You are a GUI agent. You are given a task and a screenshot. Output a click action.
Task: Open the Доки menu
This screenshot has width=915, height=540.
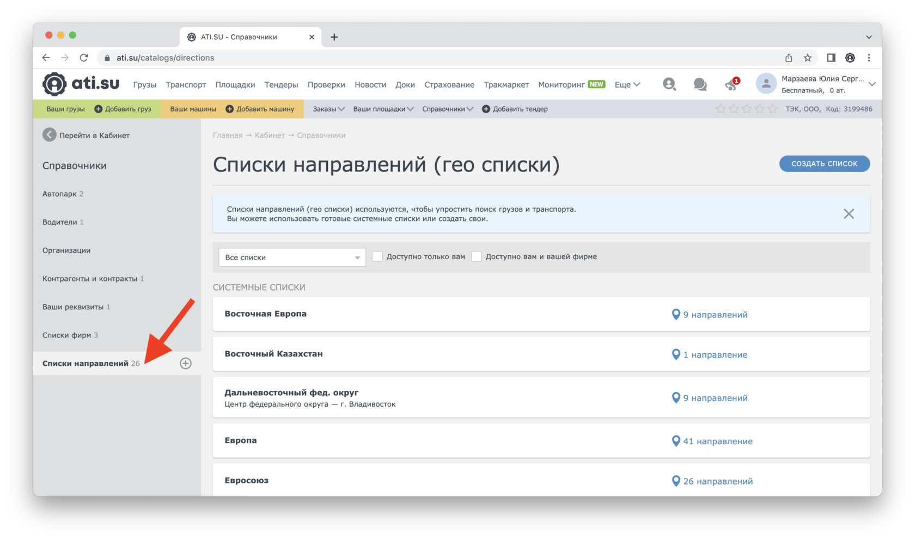pyautogui.click(x=405, y=84)
